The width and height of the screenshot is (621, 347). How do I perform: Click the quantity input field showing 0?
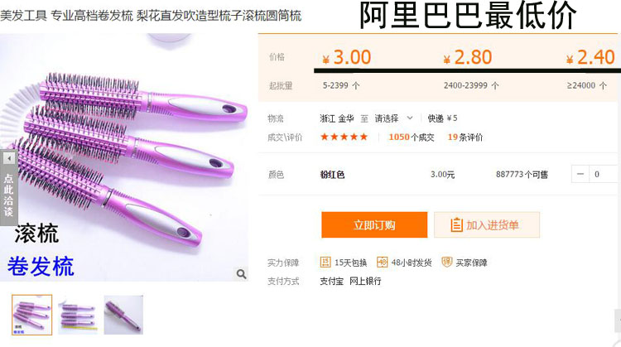[x=604, y=174]
